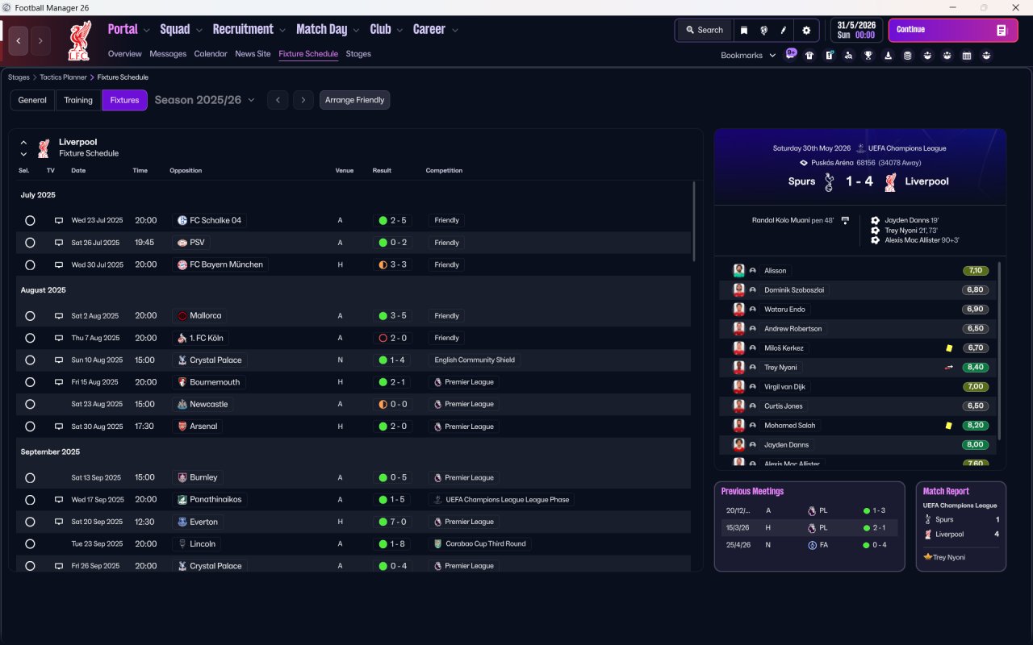Image resolution: width=1033 pixels, height=645 pixels.
Task: Click the bookmark icon beside Search
Action: pos(744,31)
